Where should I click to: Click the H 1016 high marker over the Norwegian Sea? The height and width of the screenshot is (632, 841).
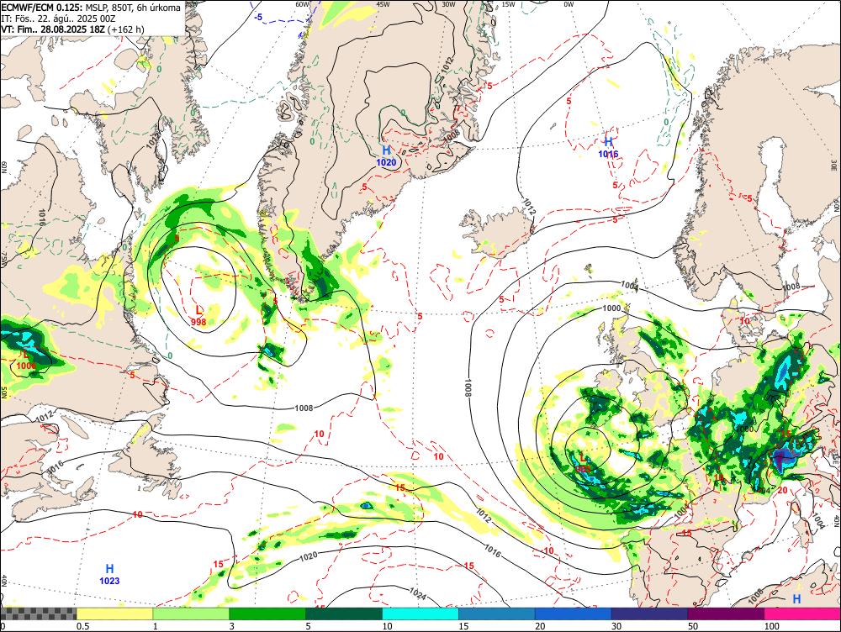point(608,147)
